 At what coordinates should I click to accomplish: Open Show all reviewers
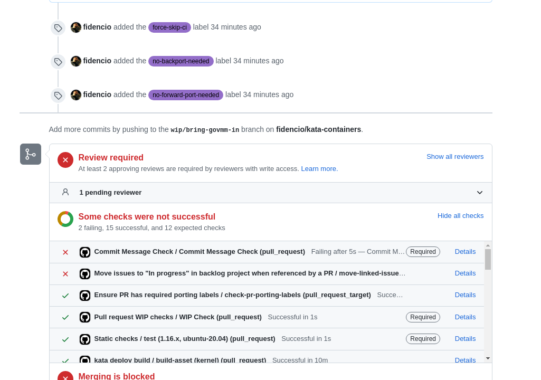coord(454,156)
